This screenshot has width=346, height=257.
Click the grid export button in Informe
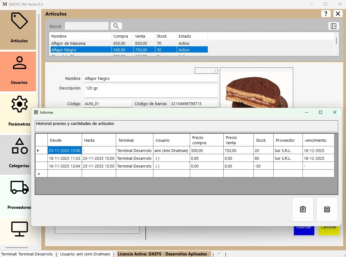coord(327,209)
